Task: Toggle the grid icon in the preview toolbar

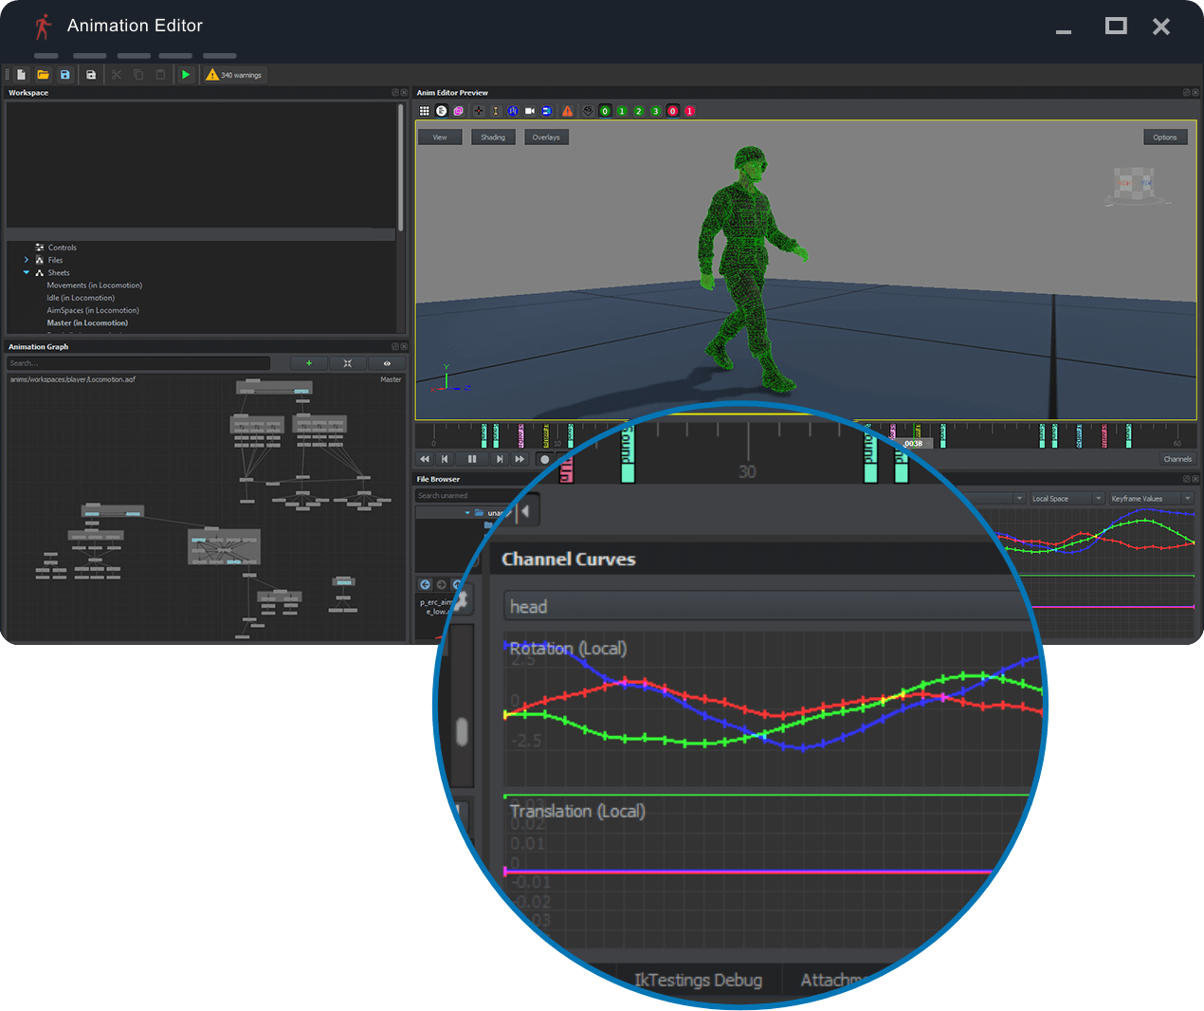Action: pos(425,110)
